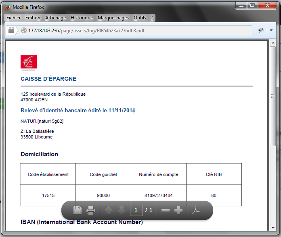This screenshot has width=281, height=237.
Task: Click the 'Numéro de compte' header cell
Action: point(159,174)
